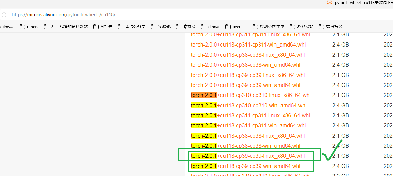Image resolution: width=393 pixels, height=176 pixels.
Task: Switch to pytorch-wheels-cu118安装包 tab
Action: (x=360, y=3)
